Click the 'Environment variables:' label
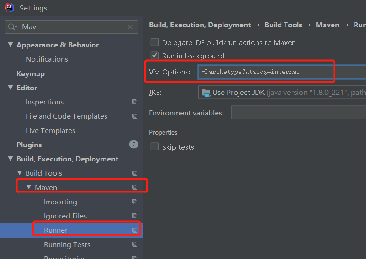This screenshot has height=259, width=366. [186, 113]
